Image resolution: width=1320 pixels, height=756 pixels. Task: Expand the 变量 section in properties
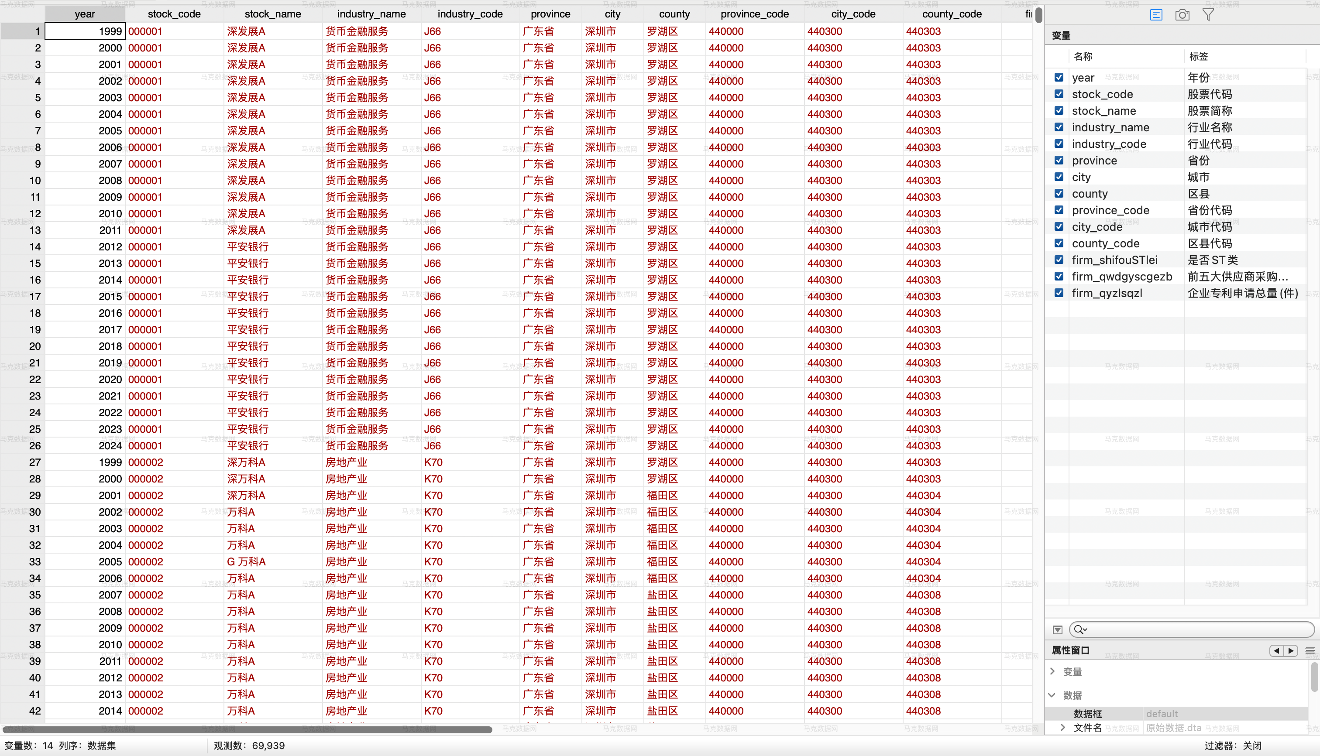(x=1052, y=671)
